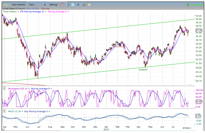This screenshot has height=133, width=205.
Task: Open the Settings menu
Action: 53,5
